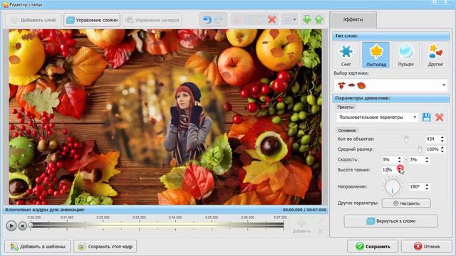Open the Пользовательские параметры presets dropdown
456x256 pixels.
(378, 117)
